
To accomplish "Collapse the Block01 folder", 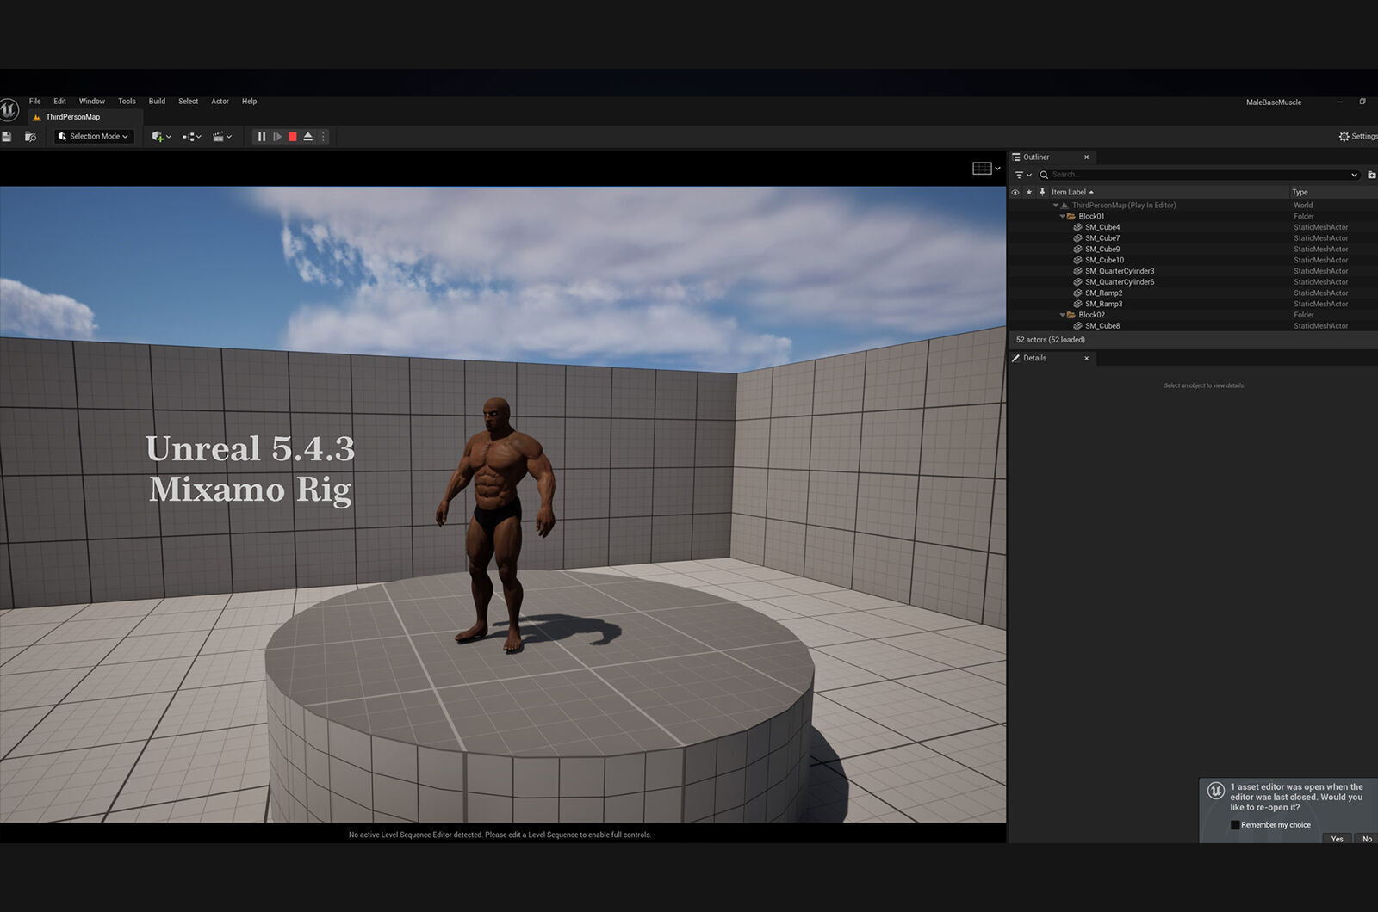I will [x=1062, y=217].
